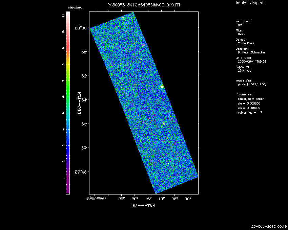Select the 'Parameters:' heading
Viewport: 288px width, 230px height.
[244, 94]
